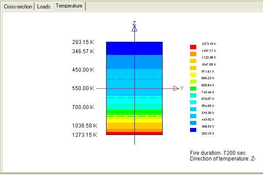Click the teal legend swatch above 670.07 K
The width and height of the screenshot is (263, 175).
coord(193,95)
